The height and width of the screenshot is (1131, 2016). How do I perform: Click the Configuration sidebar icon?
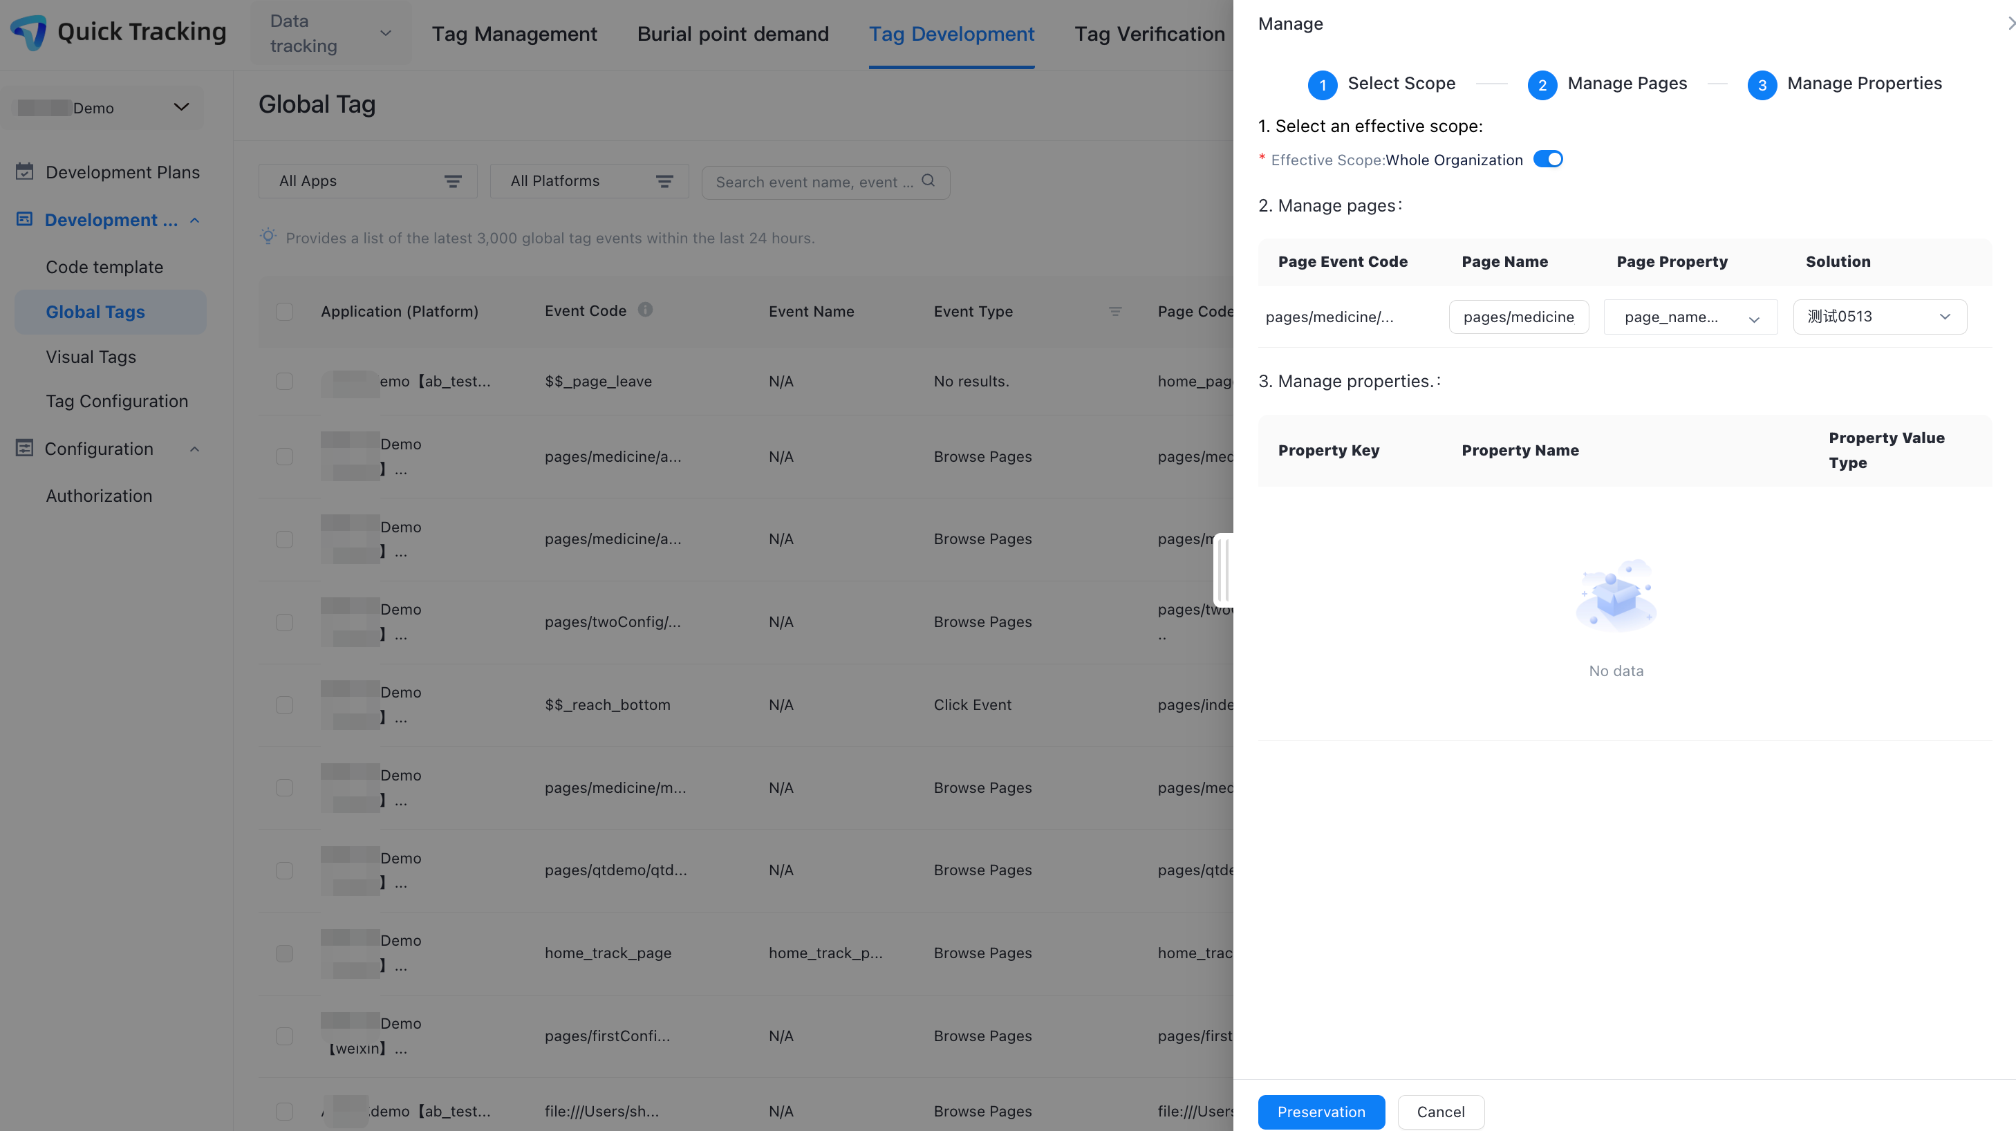[24, 449]
